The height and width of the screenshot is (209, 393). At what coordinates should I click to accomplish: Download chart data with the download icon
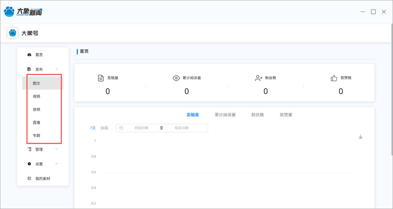(361, 136)
